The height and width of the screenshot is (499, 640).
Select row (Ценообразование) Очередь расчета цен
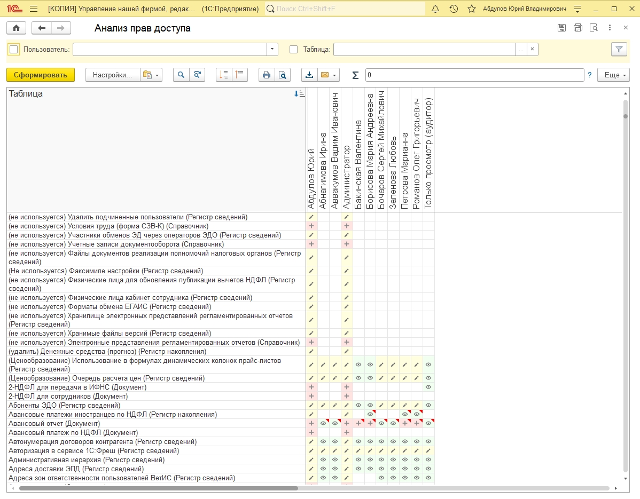pos(157,378)
